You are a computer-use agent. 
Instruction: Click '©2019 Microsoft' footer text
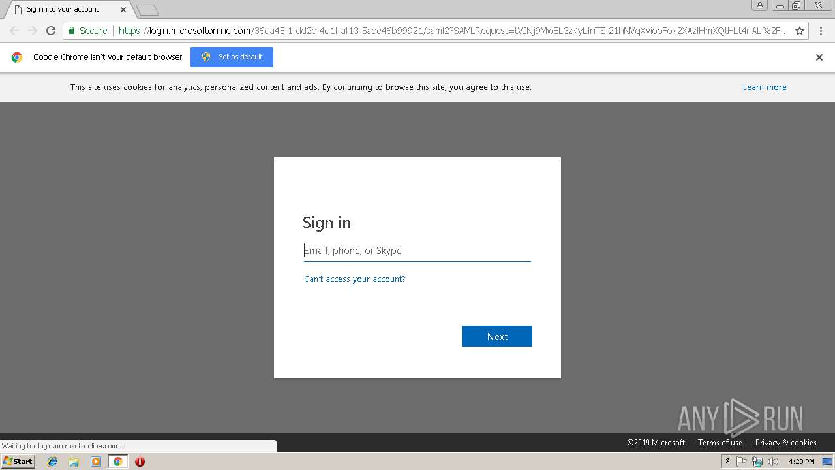[656, 443]
